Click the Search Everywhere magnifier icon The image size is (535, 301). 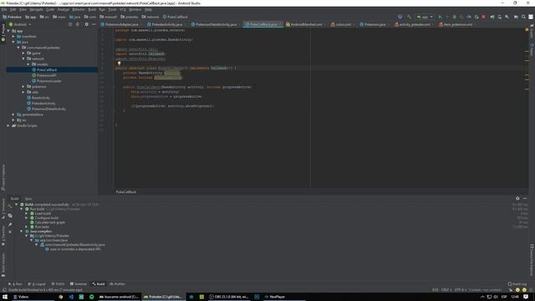click(x=523, y=17)
